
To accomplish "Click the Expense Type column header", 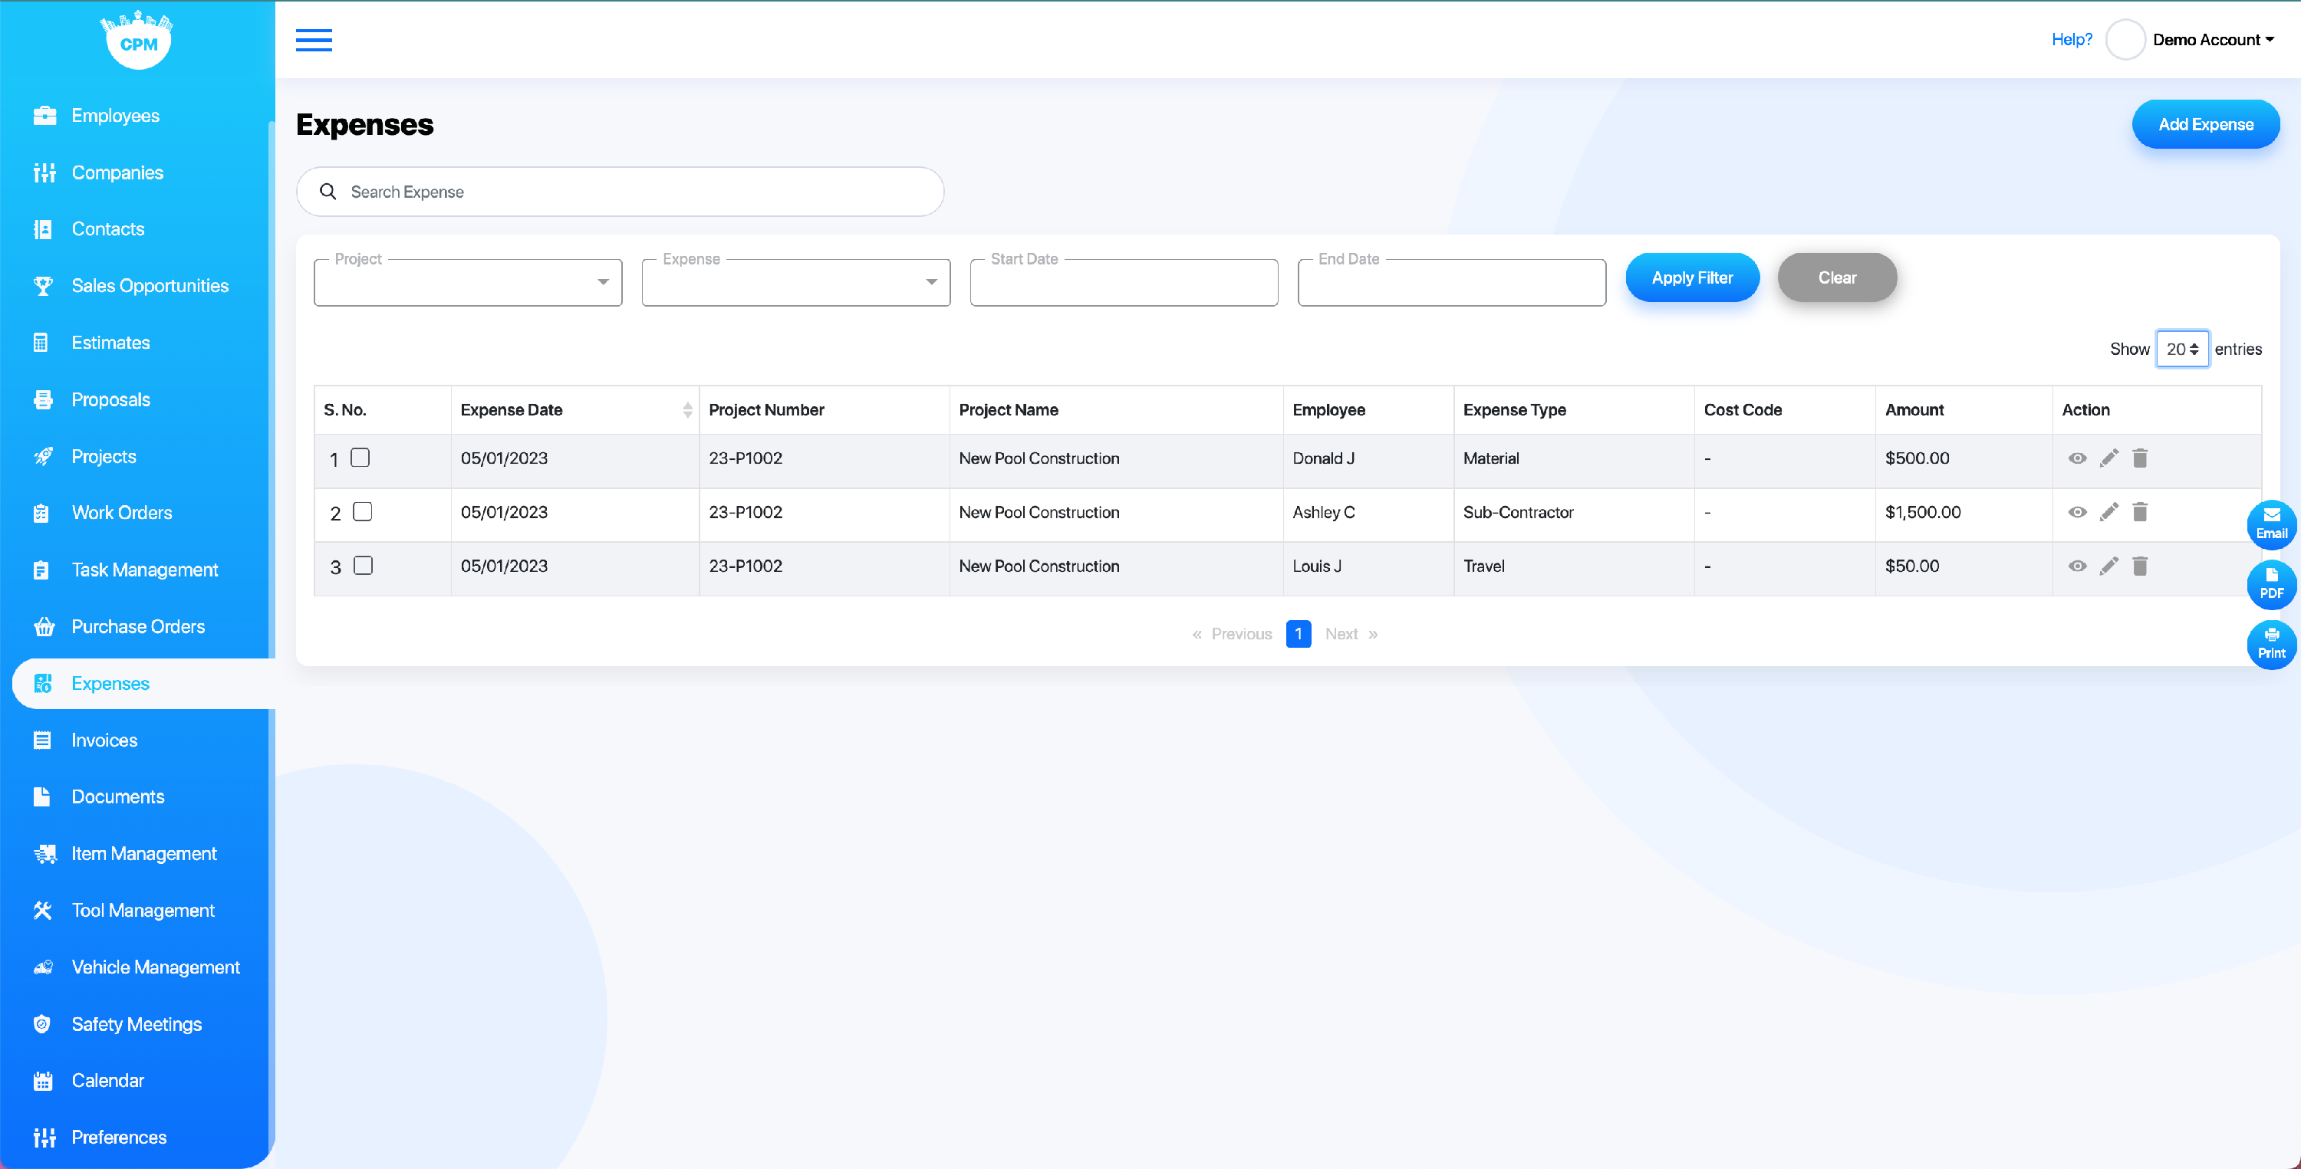I will pos(1574,410).
